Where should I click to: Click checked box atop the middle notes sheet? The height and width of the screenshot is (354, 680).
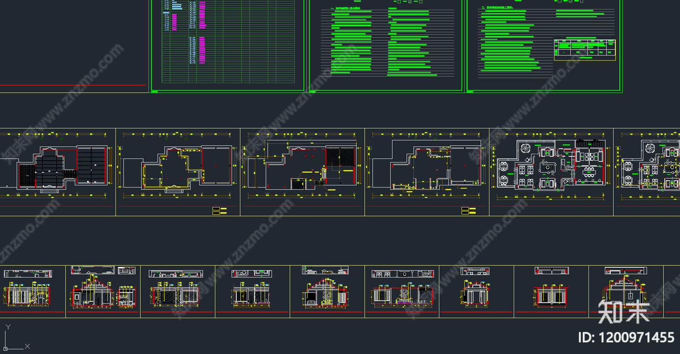tap(410, 2)
